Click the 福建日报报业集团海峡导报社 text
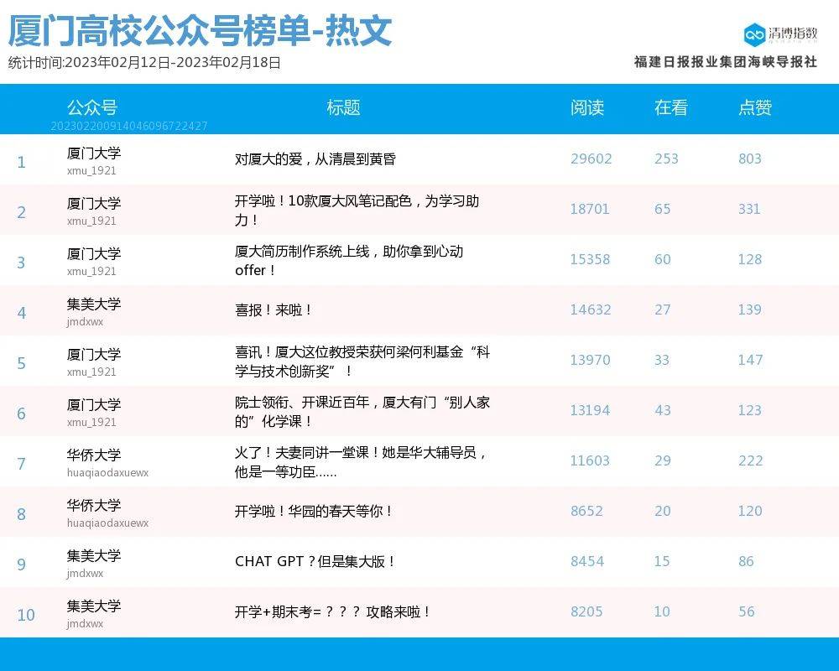839x671 pixels. (725, 62)
